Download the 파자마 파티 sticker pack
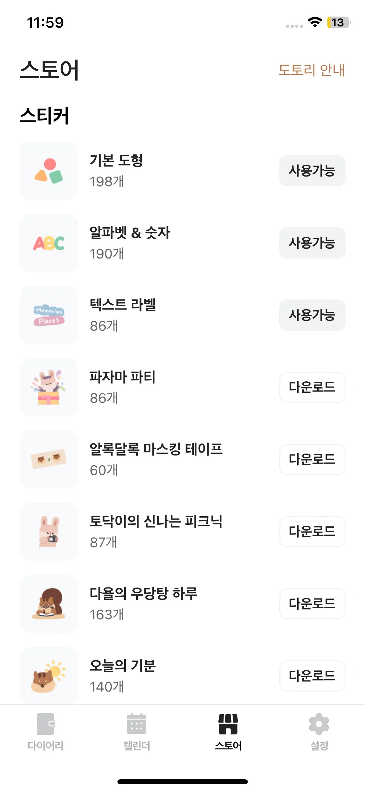Screen dimensions: 365x792 pyautogui.click(x=312, y=387)
